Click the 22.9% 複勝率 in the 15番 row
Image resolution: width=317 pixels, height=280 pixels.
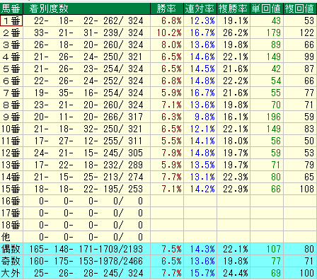point(236,189)
